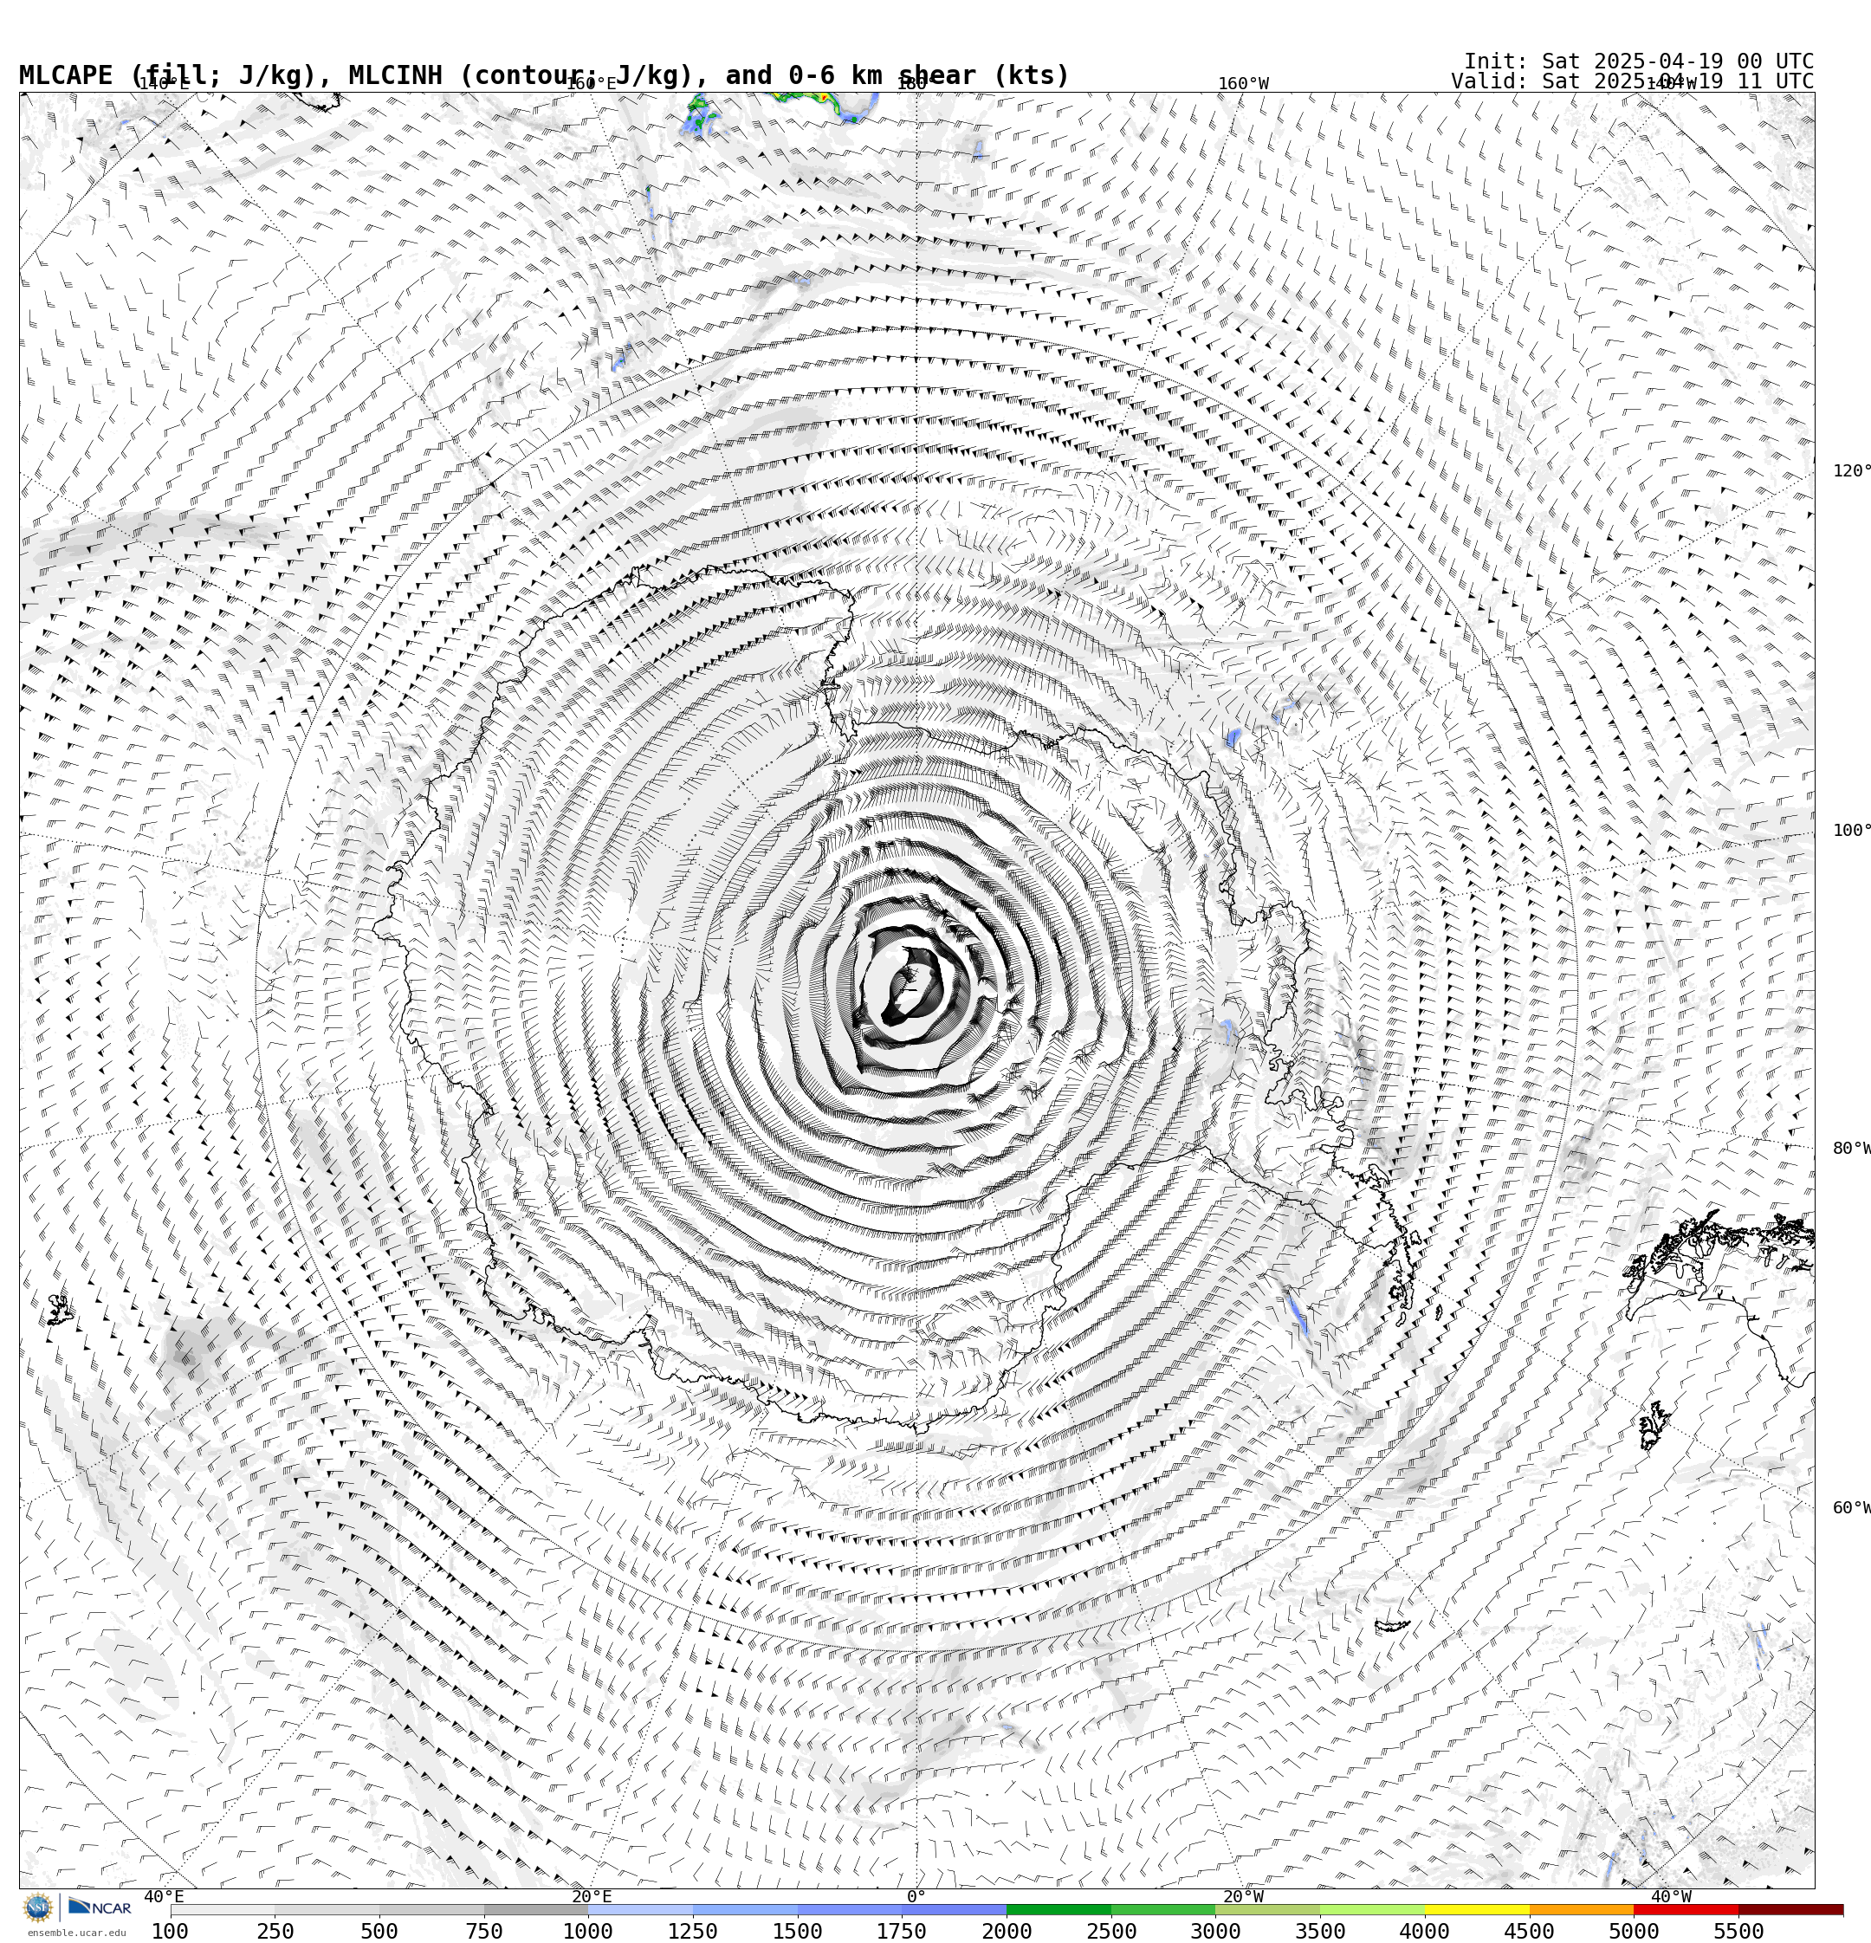The height and width of the screenshot is (1943, 1871).
Task: Click the 0° longitude label
Action: [x=916, y=1896]
